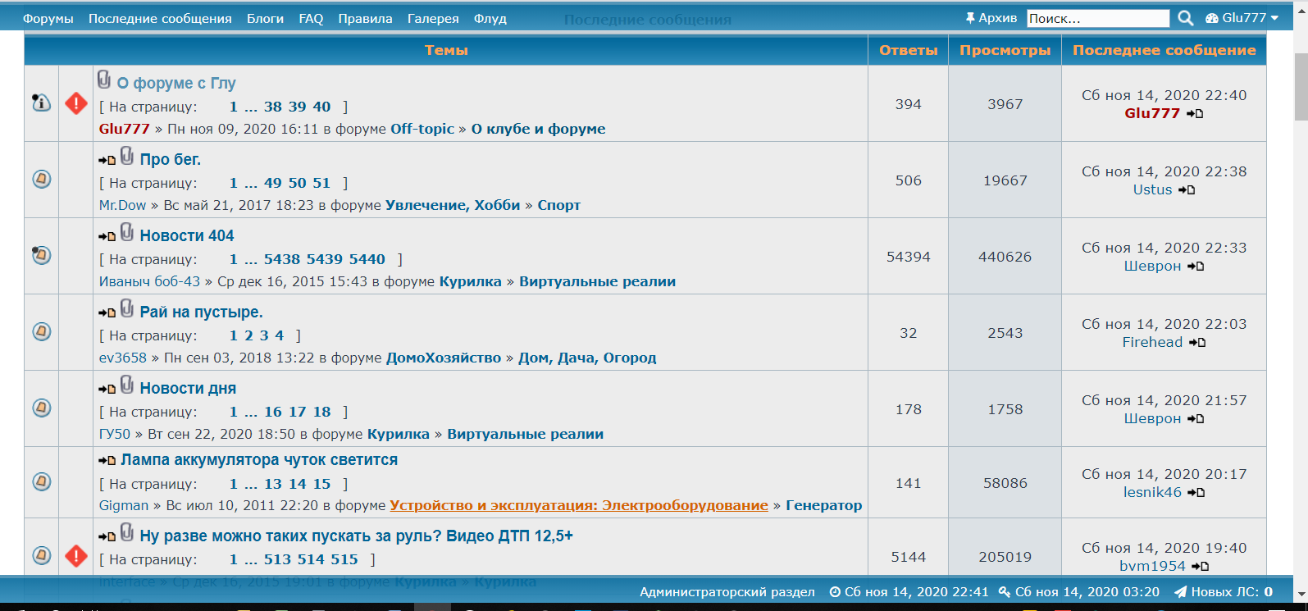Open topic 'Новости 404'

pos(187,235)
